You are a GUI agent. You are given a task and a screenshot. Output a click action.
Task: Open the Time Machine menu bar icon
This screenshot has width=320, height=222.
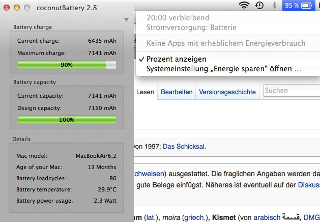259,5
